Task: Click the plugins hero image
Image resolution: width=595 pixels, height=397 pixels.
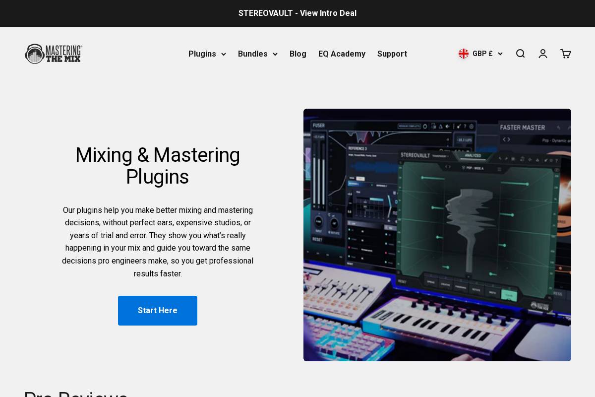Action: [x=437, y=235]
